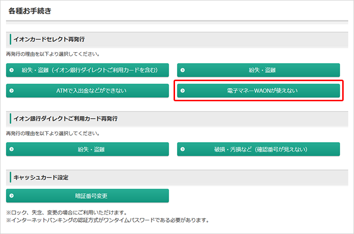This screenshot has height=234, width=354.
Task: Select 紛失・盗難 under イオンカードセレクト再発行 right column
Action: point(259,70)
